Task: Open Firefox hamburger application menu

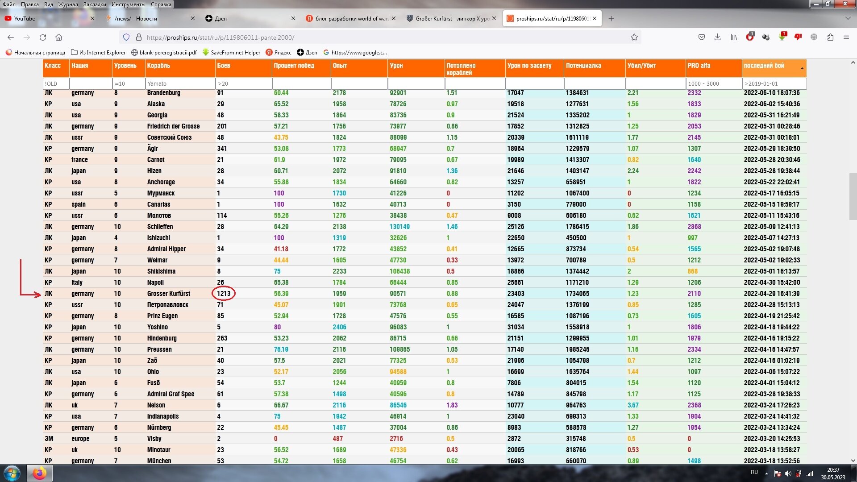Action: pyautogui.click(x=846, y=37)
